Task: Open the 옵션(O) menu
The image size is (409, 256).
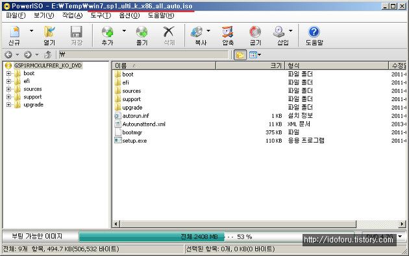Action: (x=129, y=16)
